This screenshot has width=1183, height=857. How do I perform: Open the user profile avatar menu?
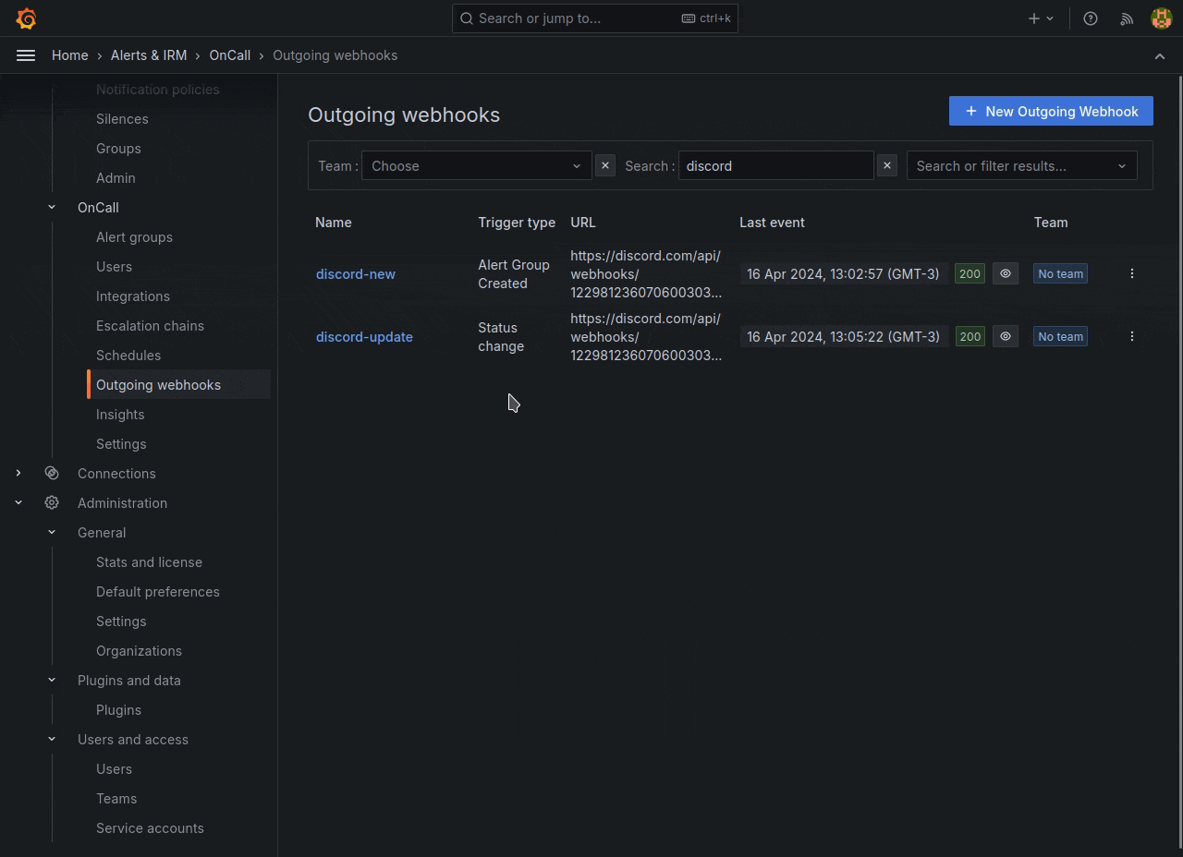[1161, 18]
